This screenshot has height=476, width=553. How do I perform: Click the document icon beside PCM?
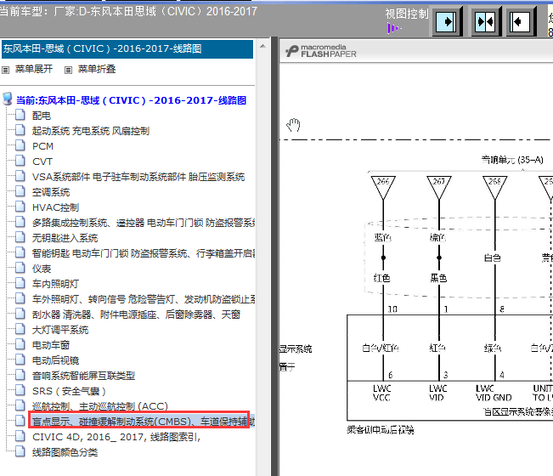[x=20, y=145]
